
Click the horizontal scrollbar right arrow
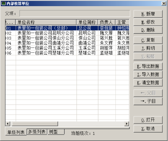click(127, 124)
